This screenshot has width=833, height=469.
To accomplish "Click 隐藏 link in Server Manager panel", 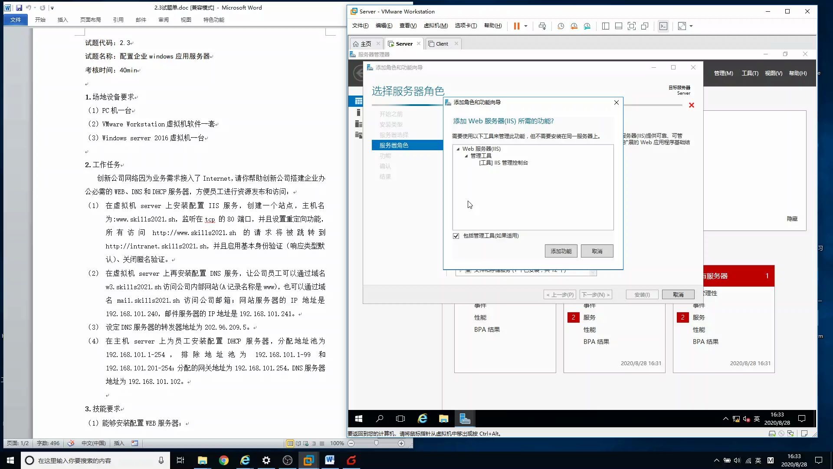I will tap(792, 219).
